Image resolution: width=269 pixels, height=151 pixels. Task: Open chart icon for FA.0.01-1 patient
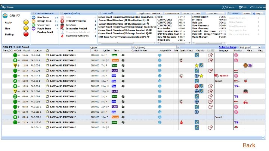point(47,60)
